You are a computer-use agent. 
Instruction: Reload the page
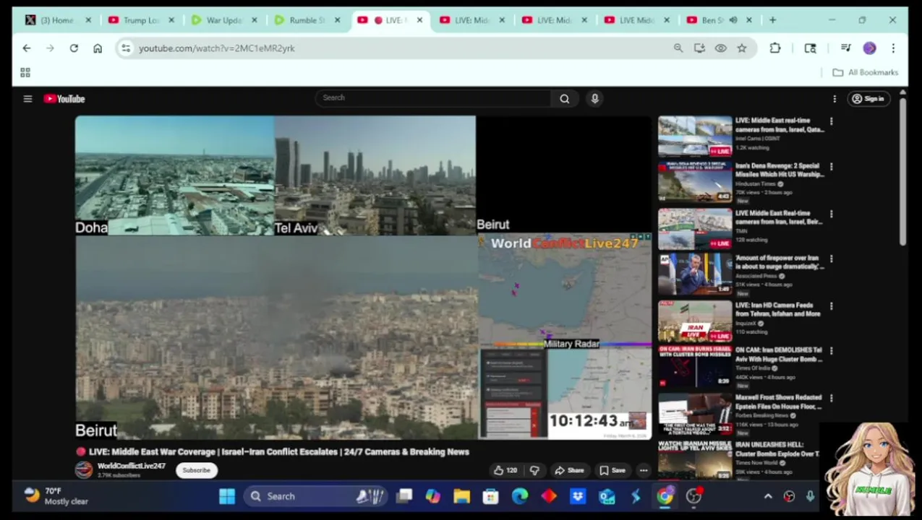(x=74, y=48)
